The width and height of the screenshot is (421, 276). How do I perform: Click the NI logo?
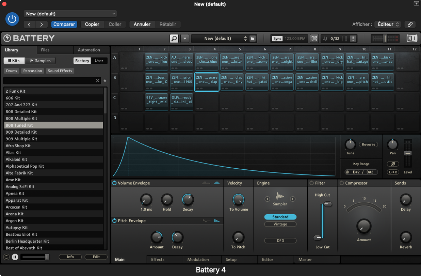pos(411,39)
